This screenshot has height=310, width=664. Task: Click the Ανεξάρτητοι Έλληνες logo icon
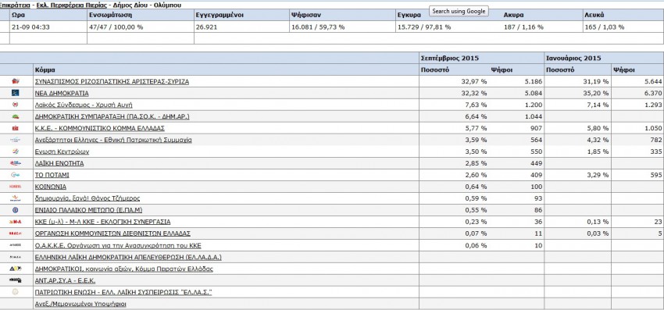[x=16, y=140]
